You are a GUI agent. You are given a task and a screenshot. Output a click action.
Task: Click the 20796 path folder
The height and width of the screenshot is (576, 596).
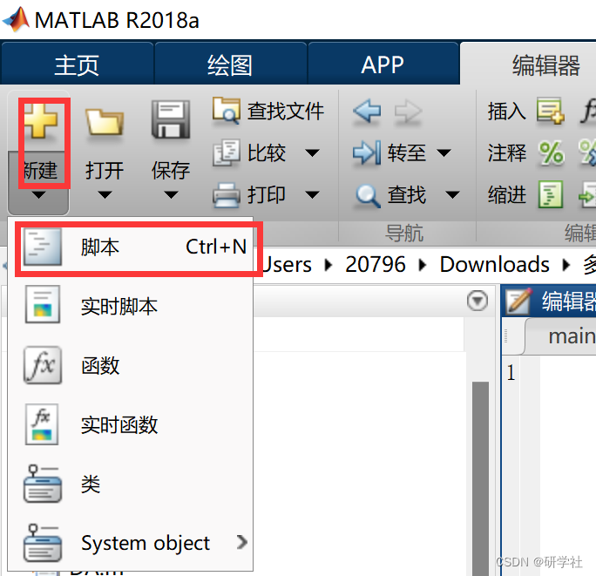(376, 264)
